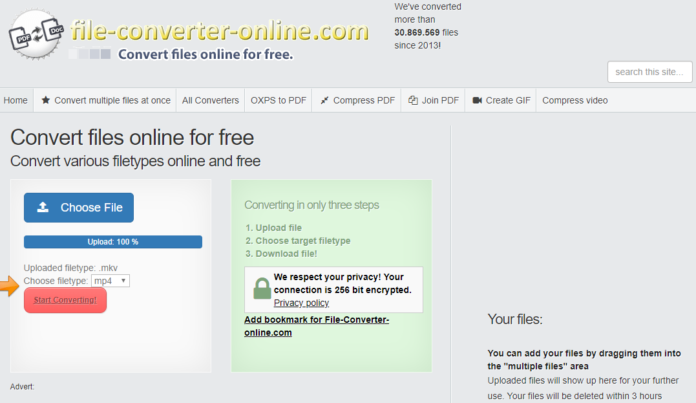696x403 pixels.
Task: Open the Compress PDF page
Action: click(357, 100)
